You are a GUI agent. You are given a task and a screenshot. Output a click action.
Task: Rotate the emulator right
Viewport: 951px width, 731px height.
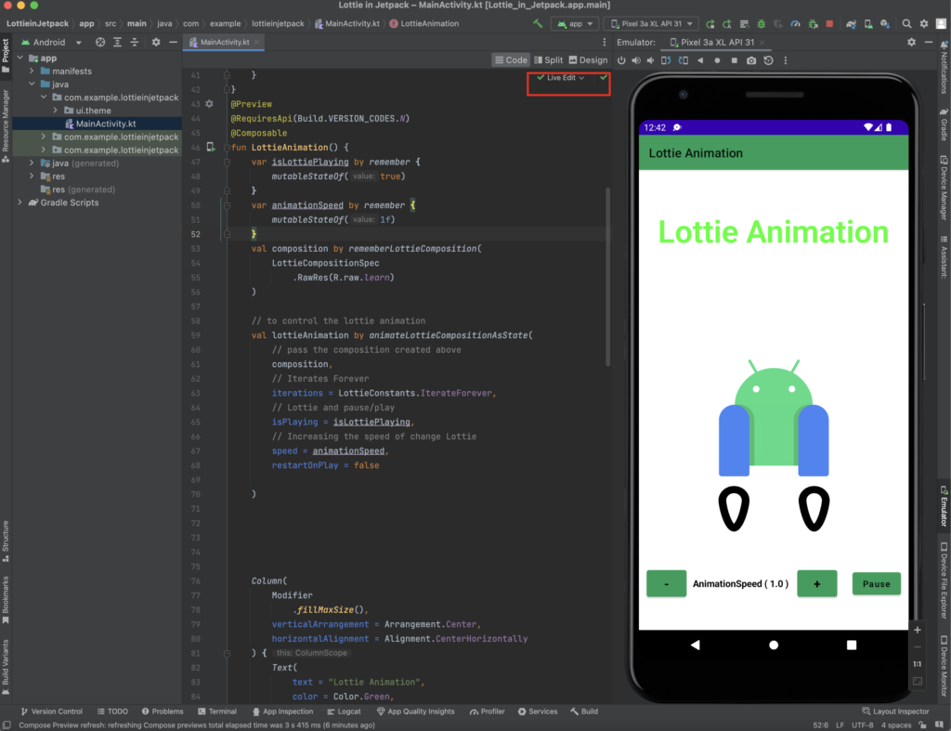684,60
